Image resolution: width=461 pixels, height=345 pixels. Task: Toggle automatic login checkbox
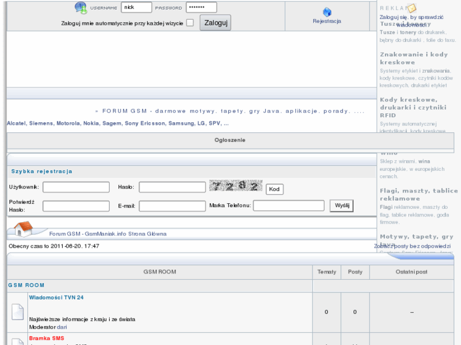pyautogui.click(x=190, y=23)
